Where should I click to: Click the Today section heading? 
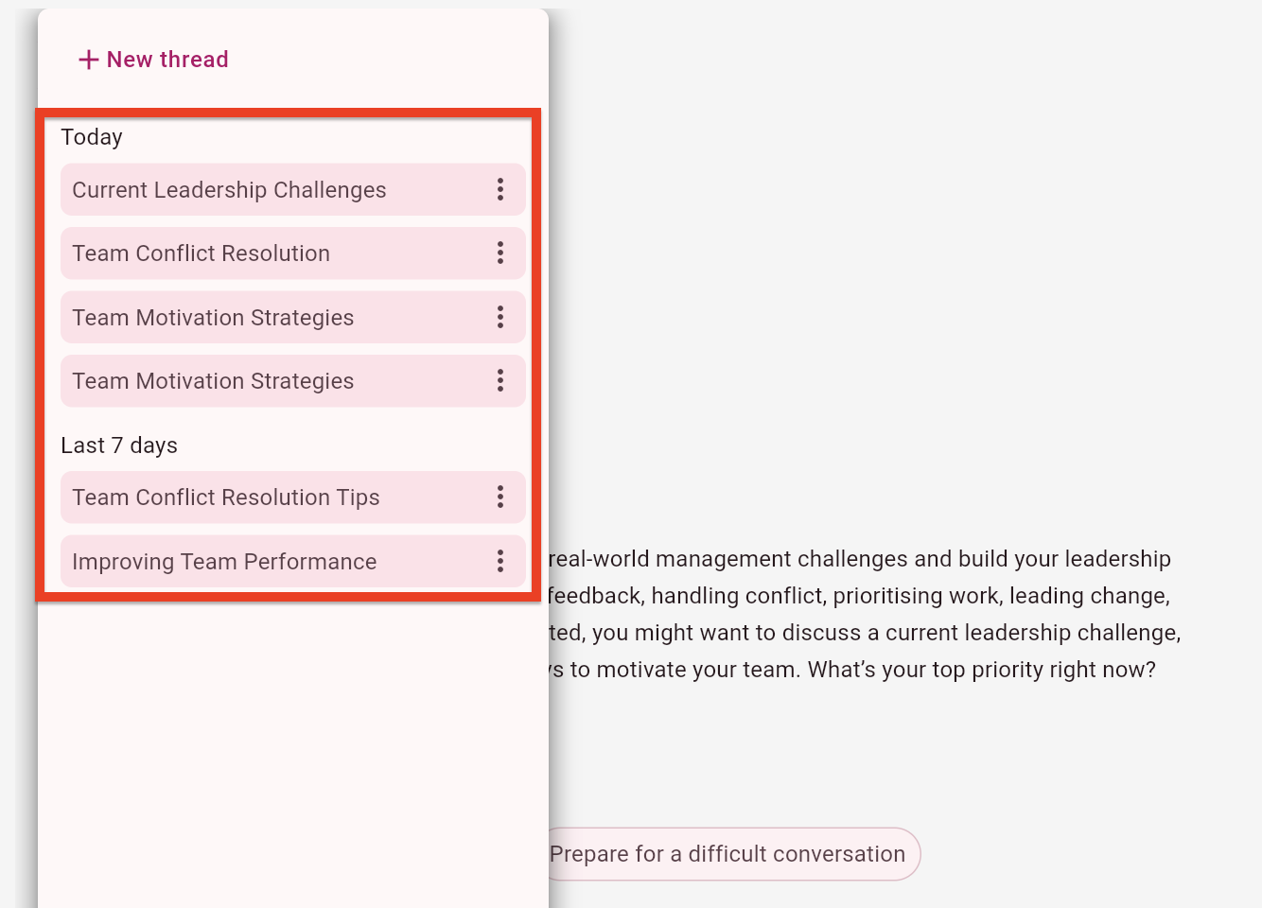coord(92,137)
